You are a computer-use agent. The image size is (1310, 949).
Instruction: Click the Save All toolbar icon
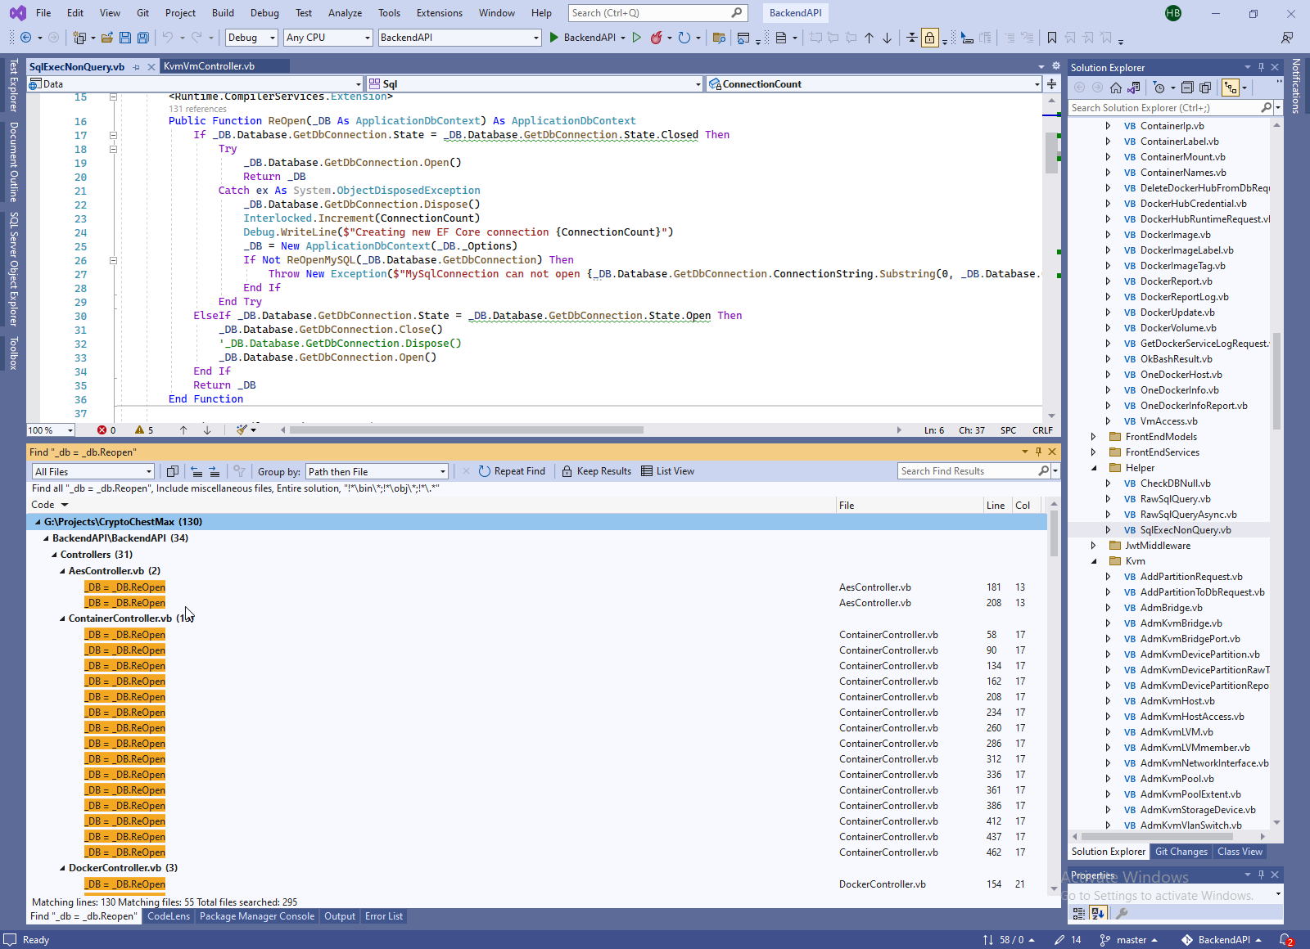coord(143,38)
